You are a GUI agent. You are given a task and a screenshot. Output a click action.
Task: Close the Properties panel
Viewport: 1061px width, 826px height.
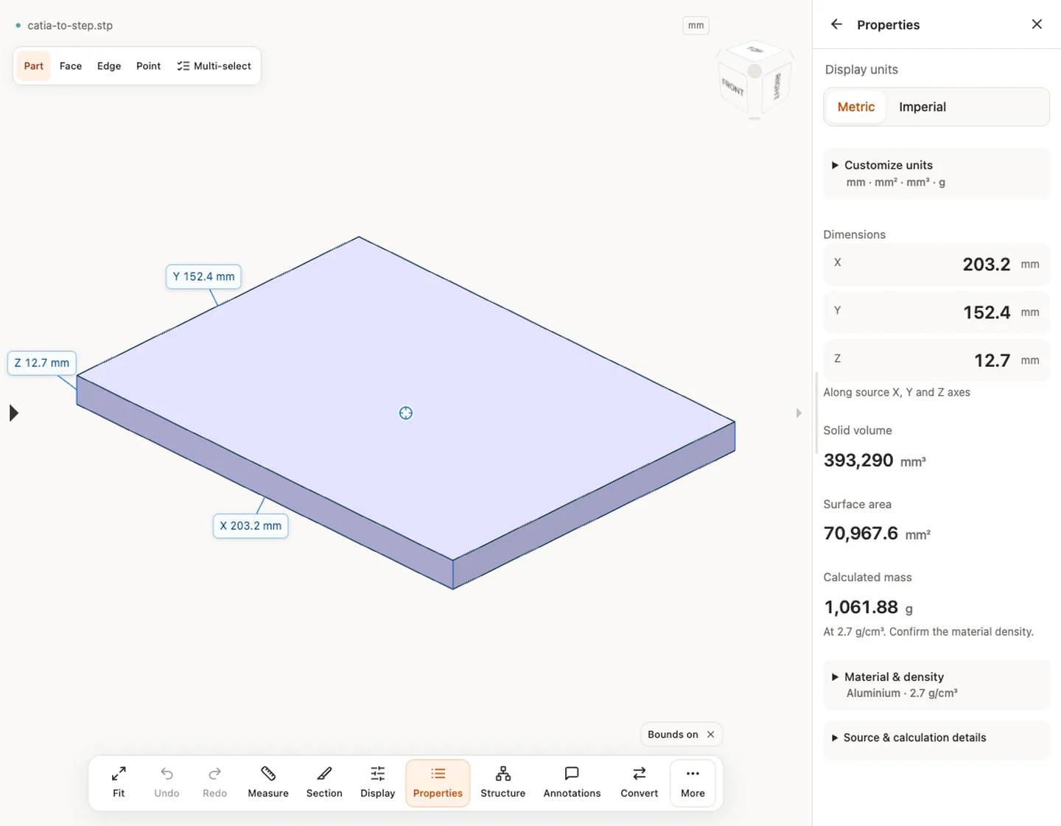(1037, 24)
